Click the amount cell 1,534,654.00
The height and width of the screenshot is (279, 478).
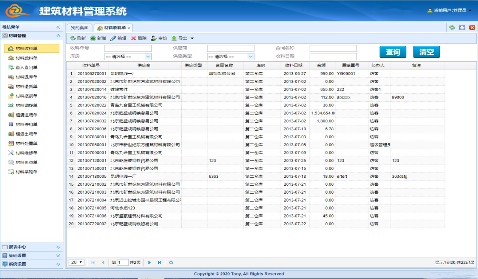click(323, 113)
